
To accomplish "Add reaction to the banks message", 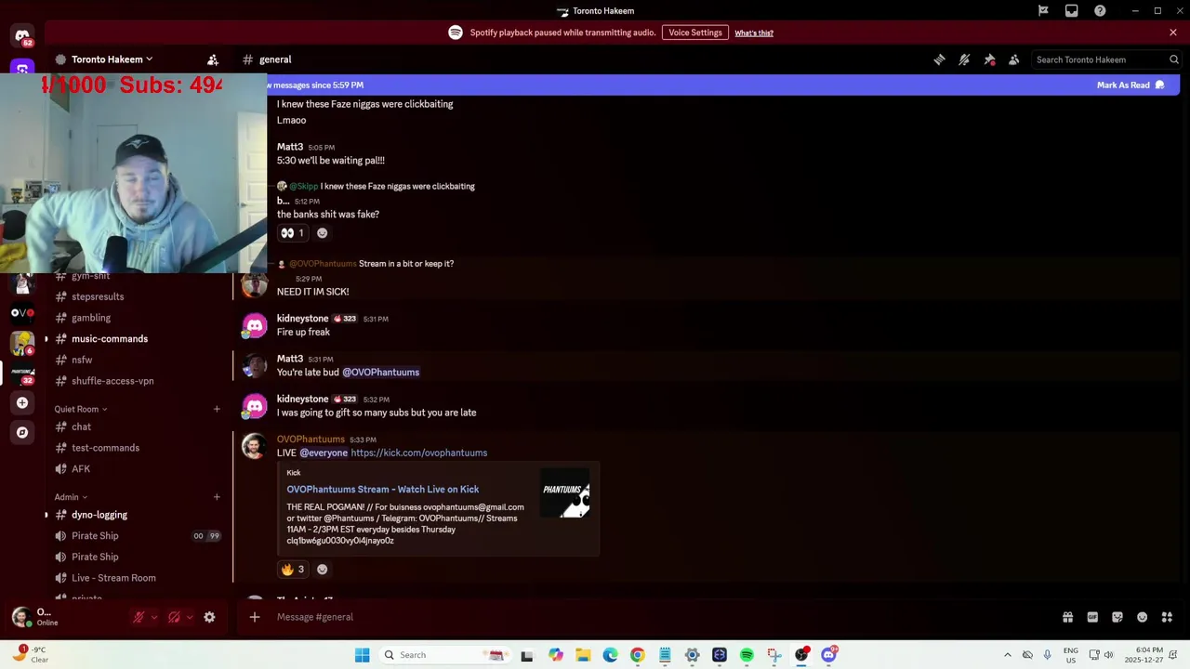I will coord(323,233).
